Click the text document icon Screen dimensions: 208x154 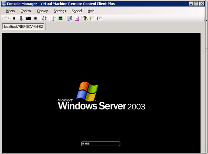(x=77, y=18)
